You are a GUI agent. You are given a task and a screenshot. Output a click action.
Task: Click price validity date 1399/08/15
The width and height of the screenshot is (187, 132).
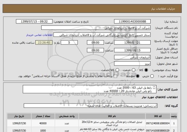click(132, 50)
